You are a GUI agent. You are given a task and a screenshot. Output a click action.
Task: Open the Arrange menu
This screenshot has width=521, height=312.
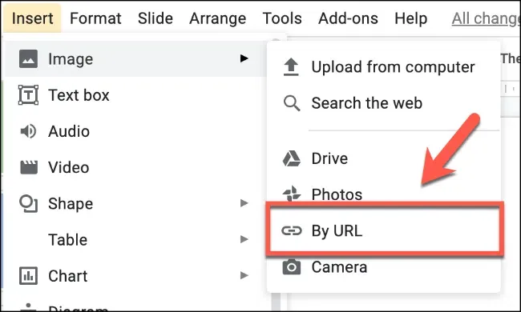click(218, 18)
